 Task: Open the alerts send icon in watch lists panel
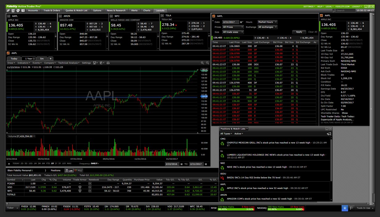pos(329,134)
